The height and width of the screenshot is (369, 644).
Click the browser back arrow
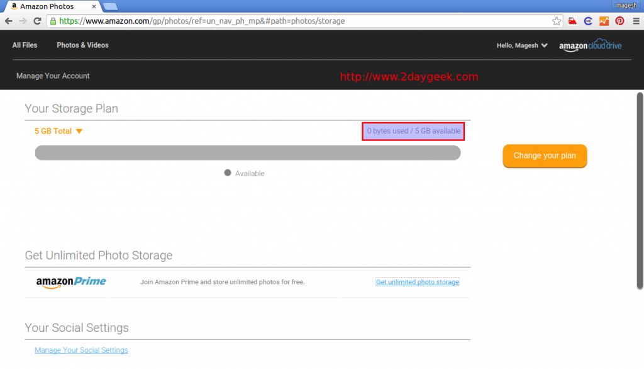(x=9, y=21)
